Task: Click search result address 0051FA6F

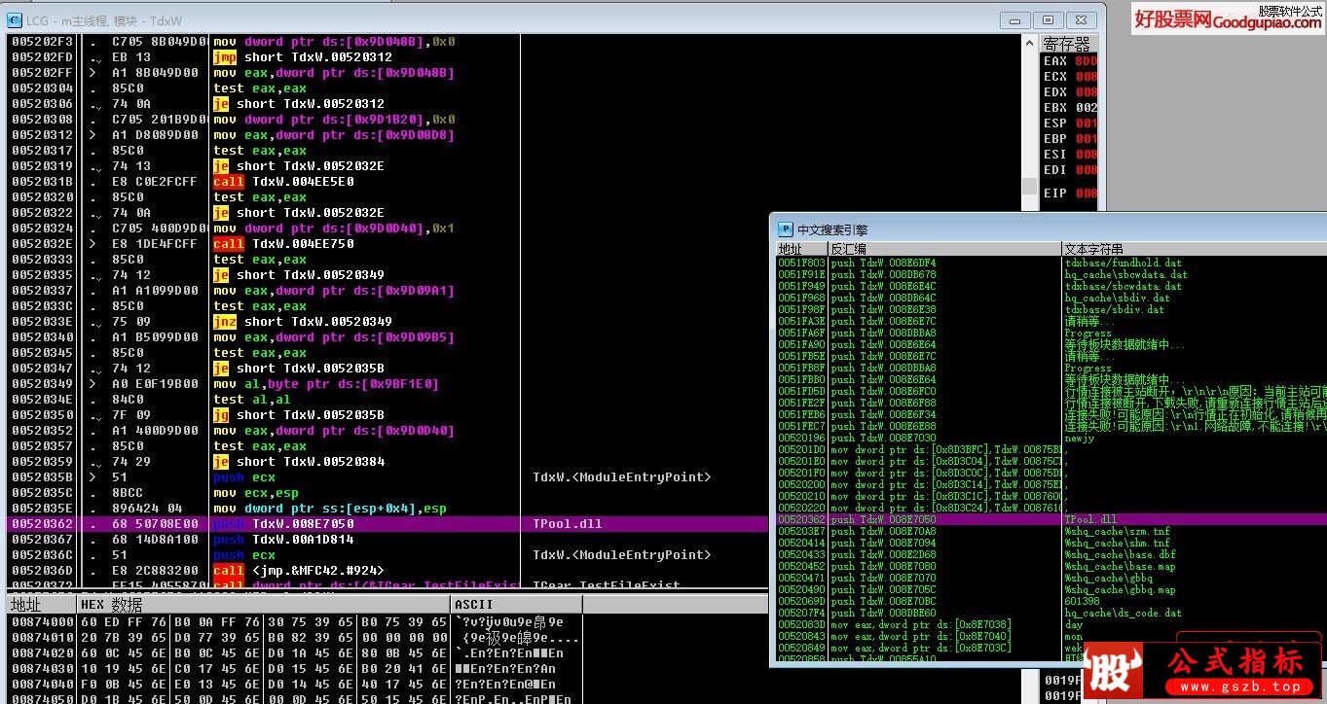Action: pyautogui.click(x=801, y=333)
